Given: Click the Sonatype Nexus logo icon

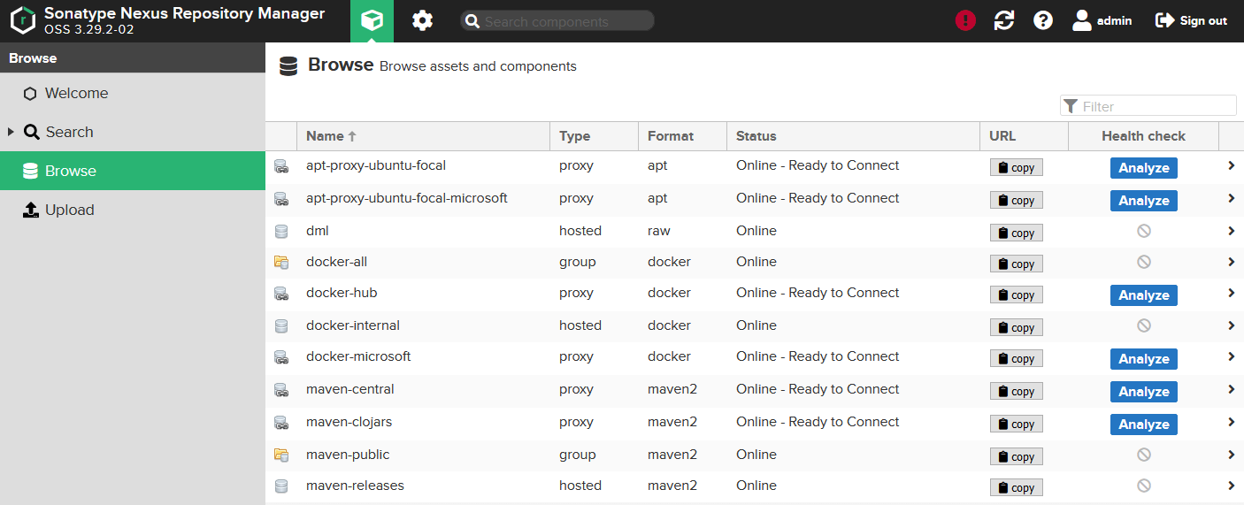Looking at the screenshot, I should 23,20.
